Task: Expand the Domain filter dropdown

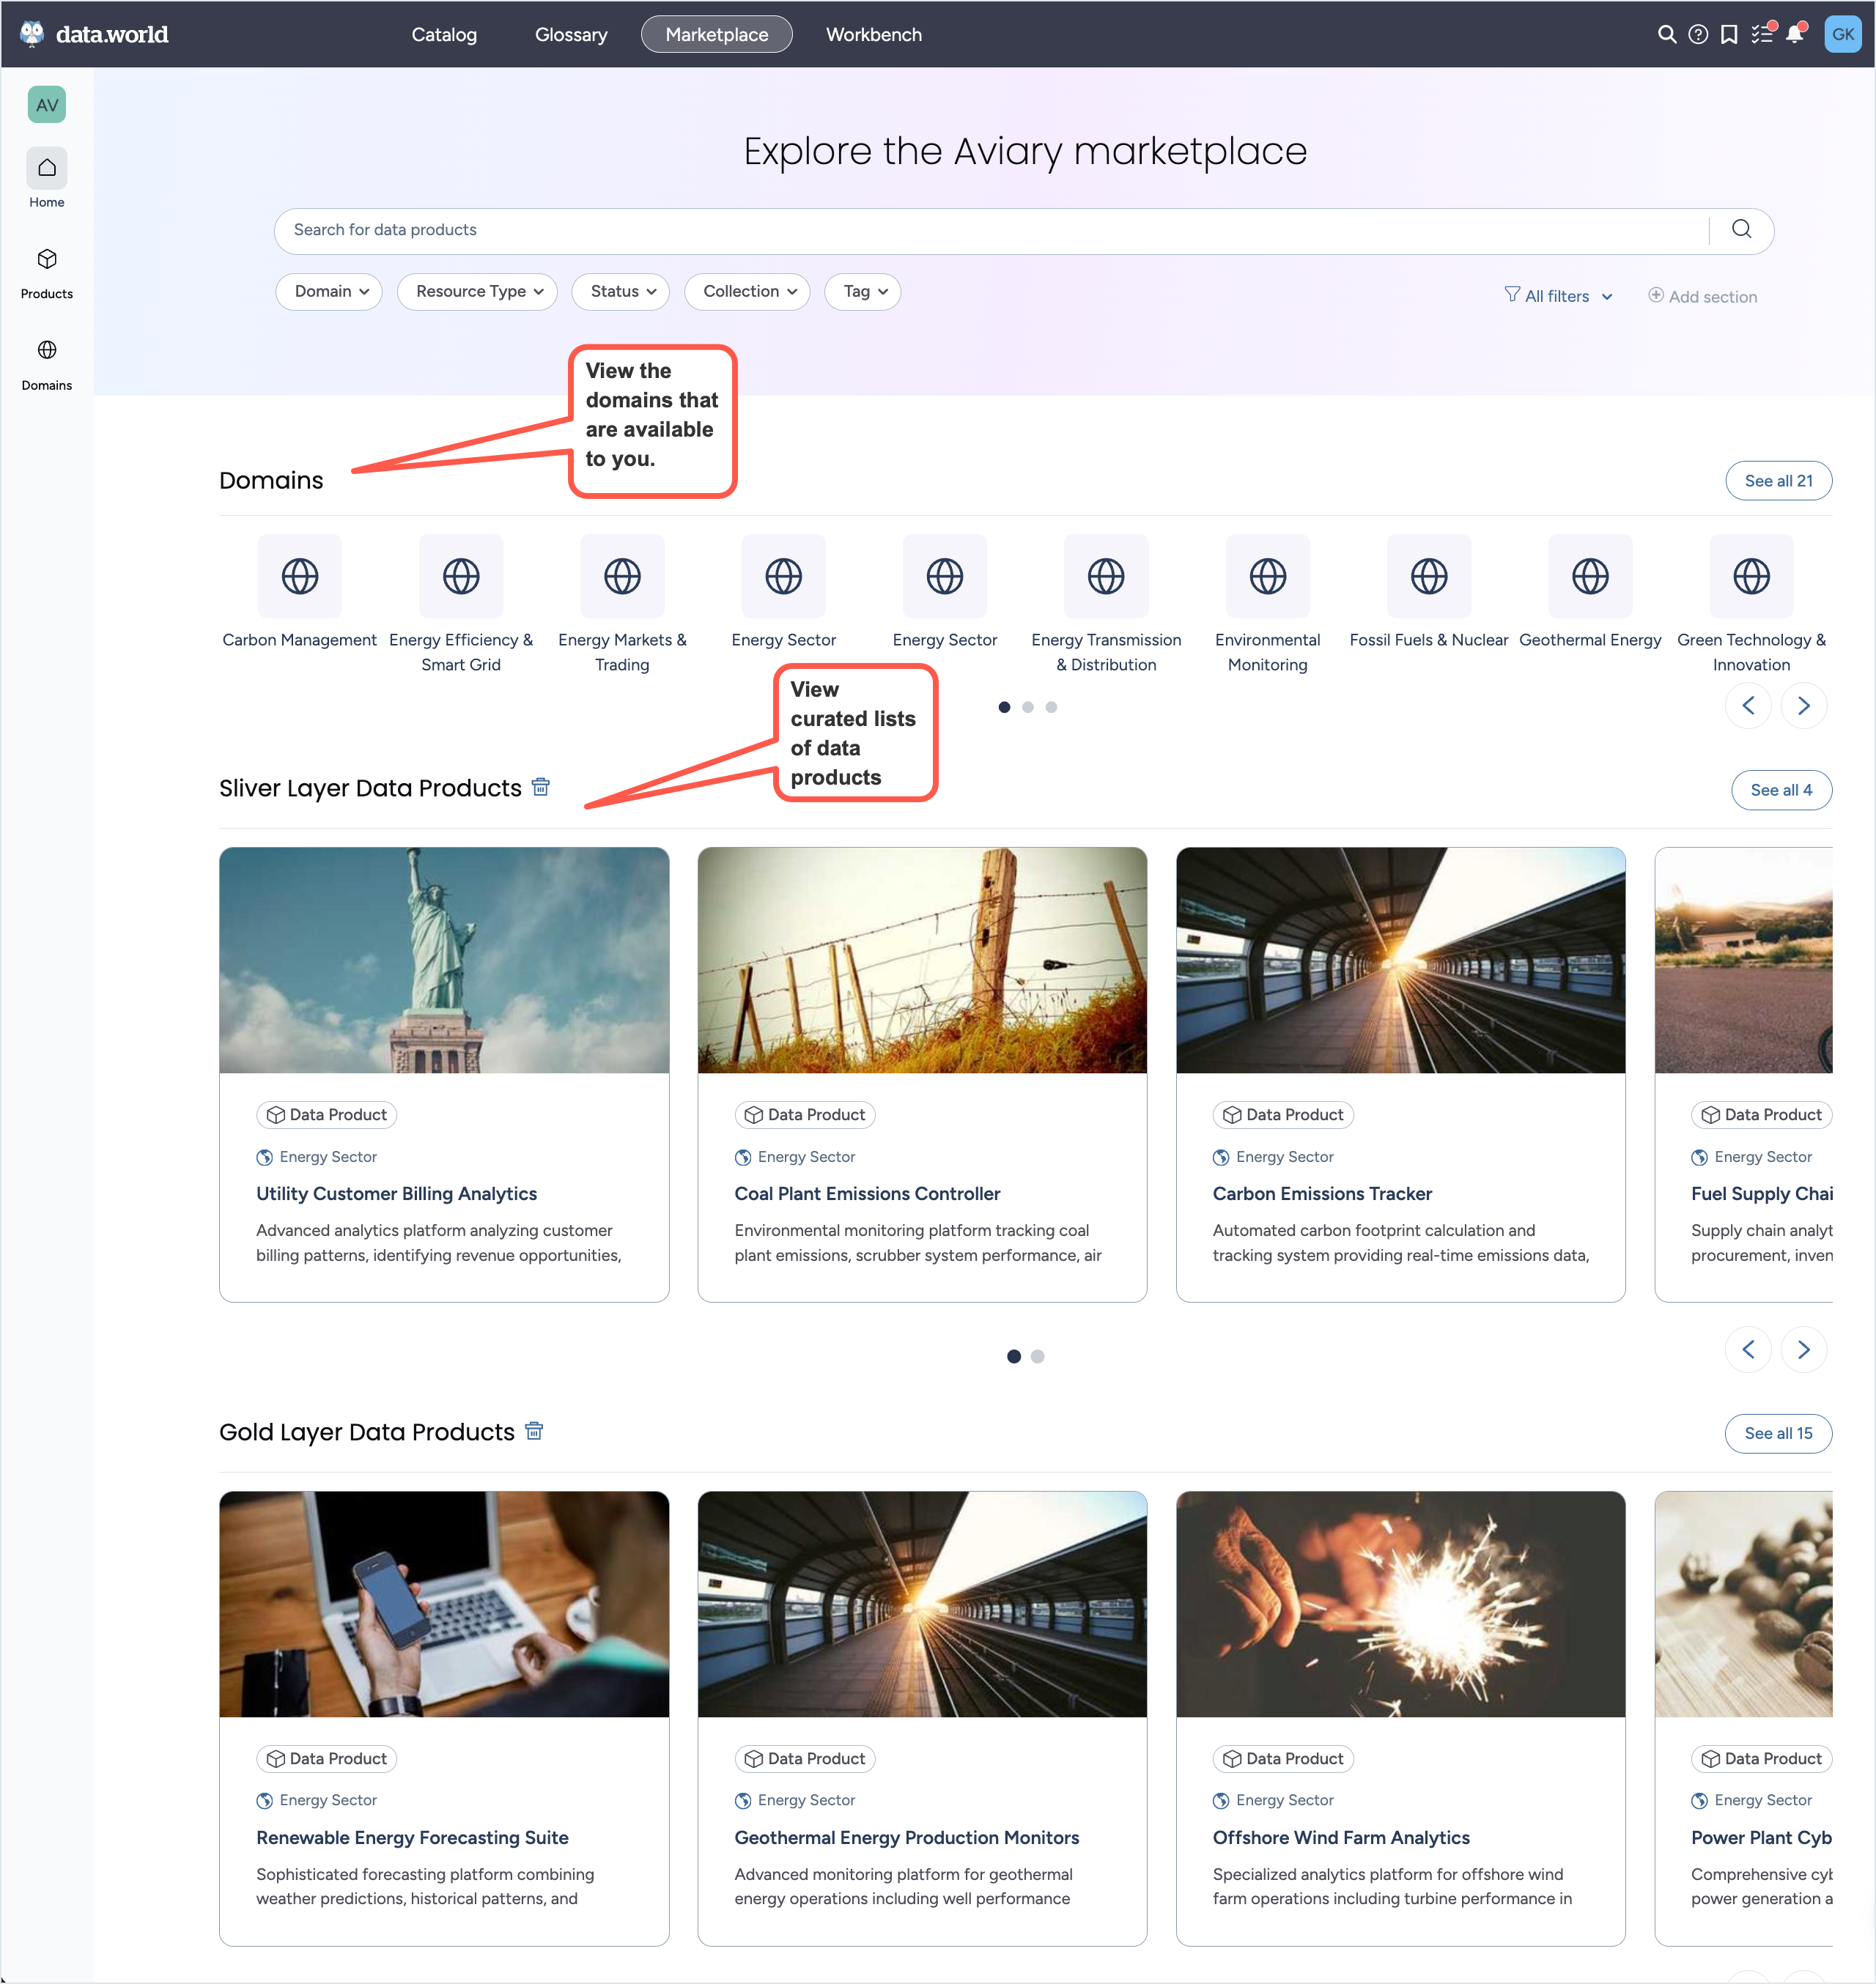Action: click(x=329, y=291)
